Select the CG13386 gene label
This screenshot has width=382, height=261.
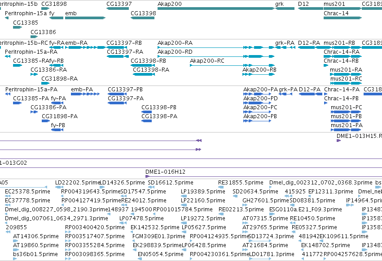43,32
